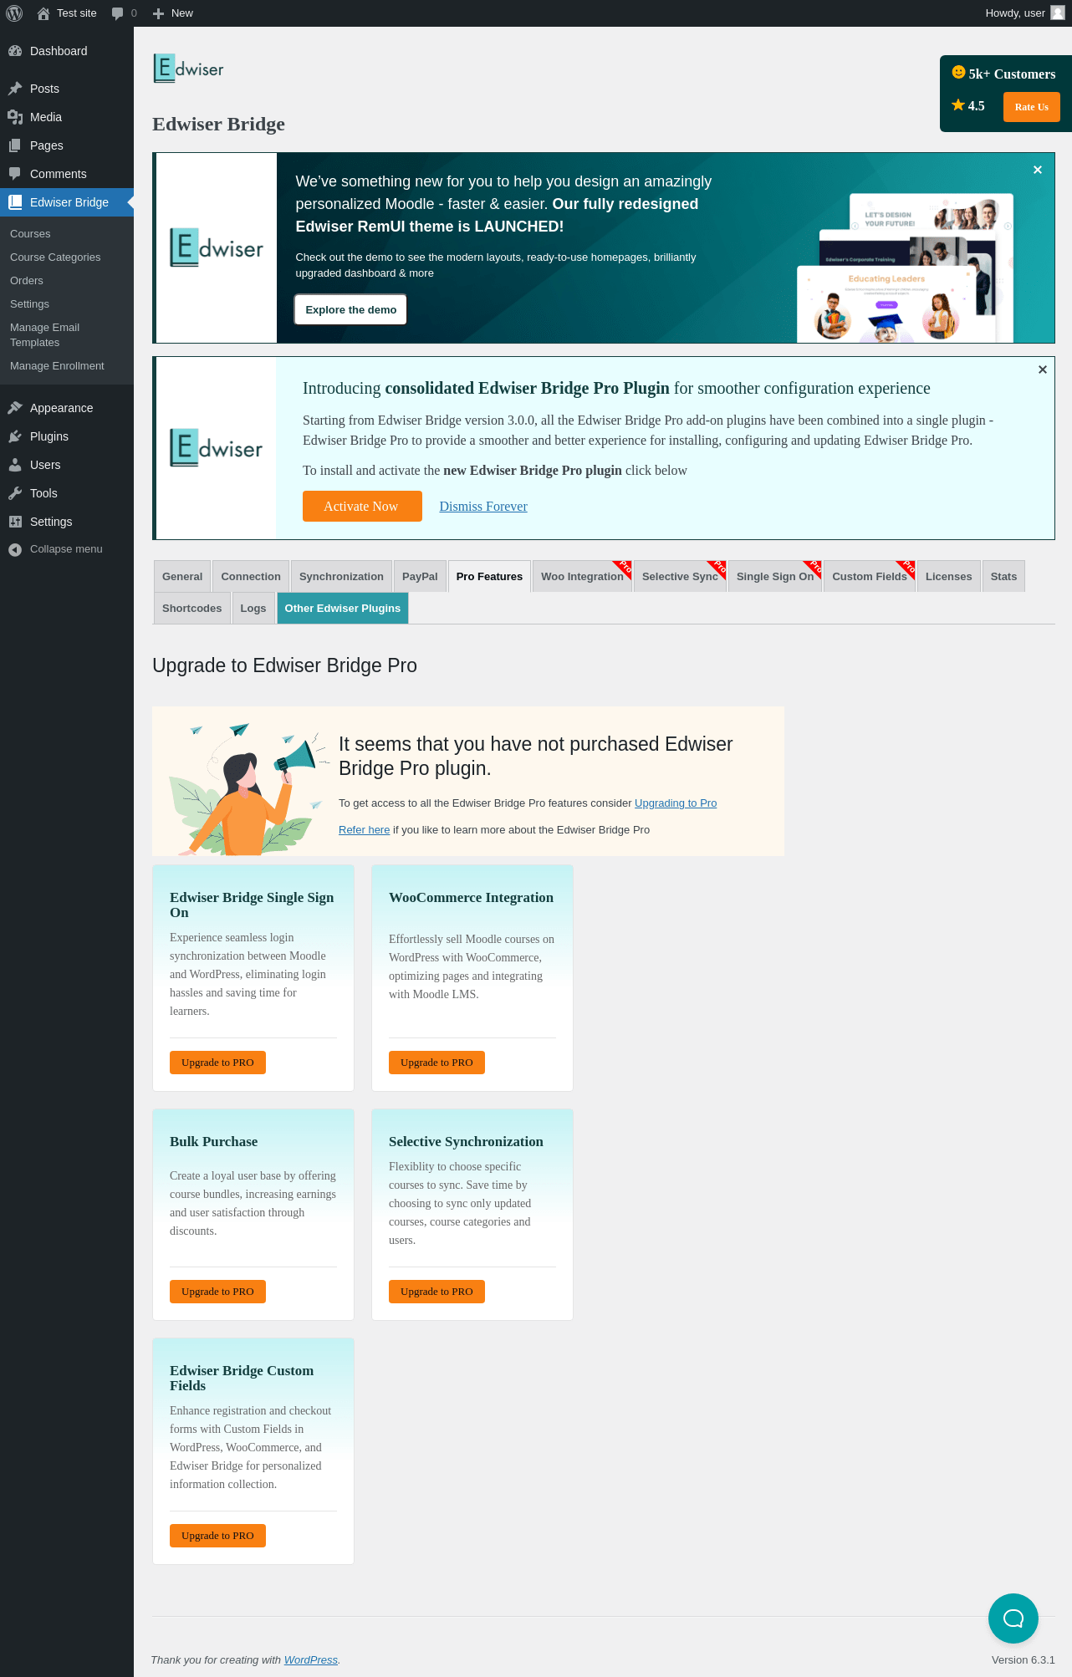Click the comments bubble icon in the admin bar
This screenshot has height=1677, width=1072.
[117, 13]
